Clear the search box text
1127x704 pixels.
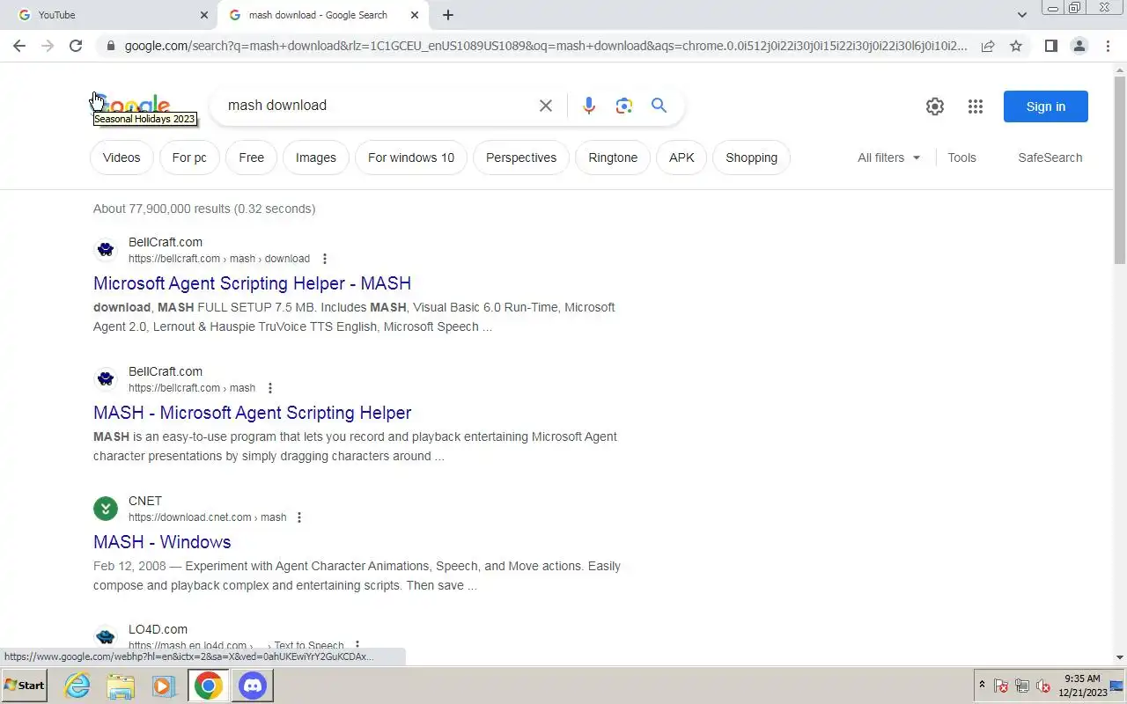pos(546,106)
